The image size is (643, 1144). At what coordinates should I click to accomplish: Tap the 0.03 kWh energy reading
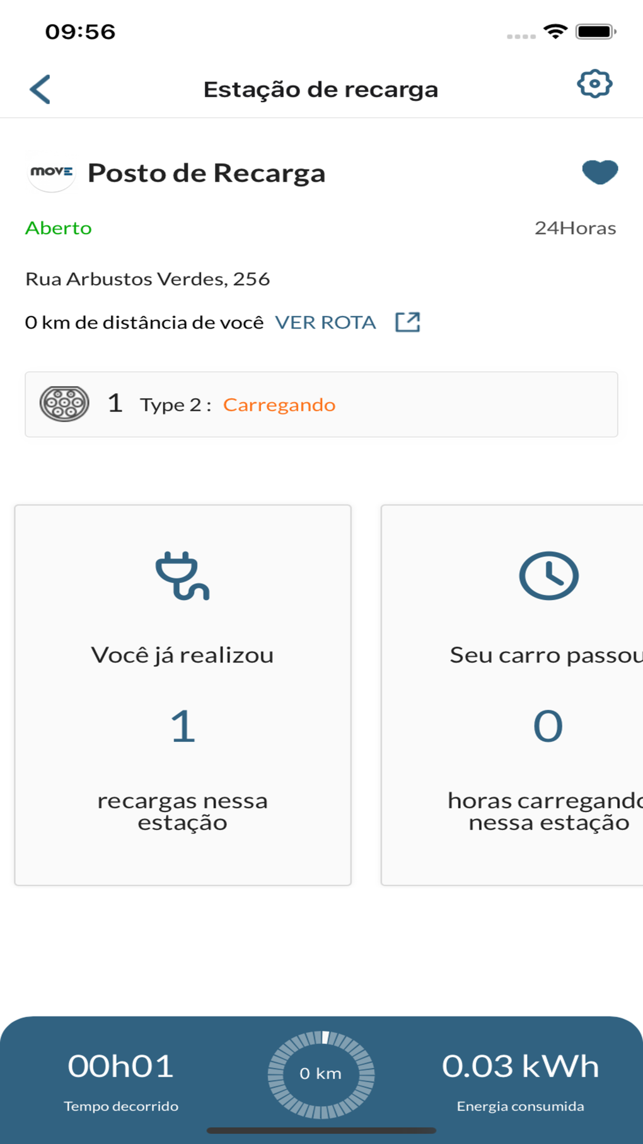tap(520, 1066)
